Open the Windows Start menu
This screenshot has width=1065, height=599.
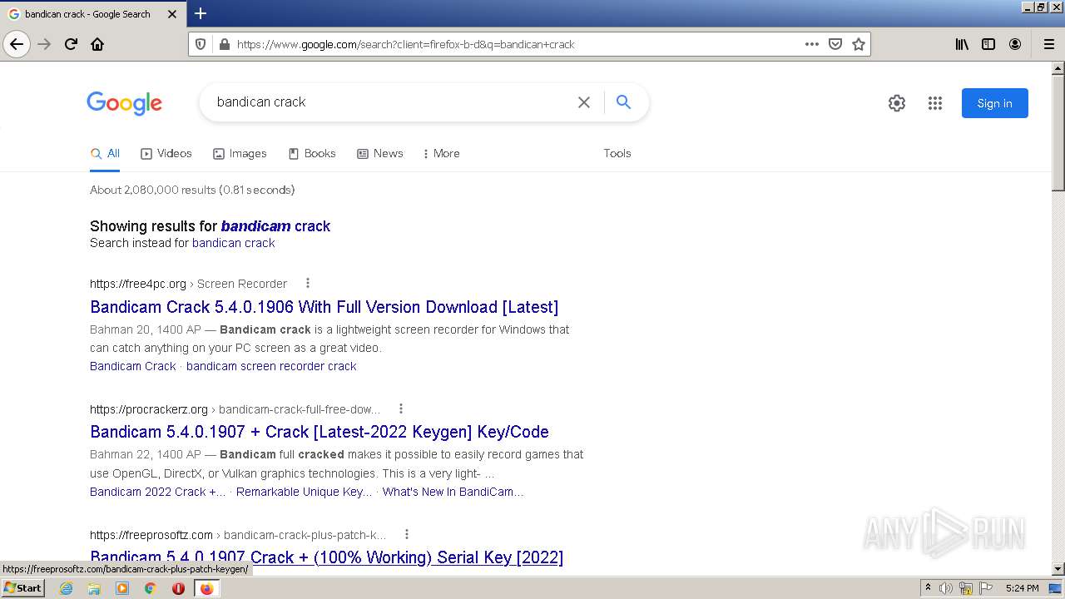pyautogui.click(x=22, y=588)
